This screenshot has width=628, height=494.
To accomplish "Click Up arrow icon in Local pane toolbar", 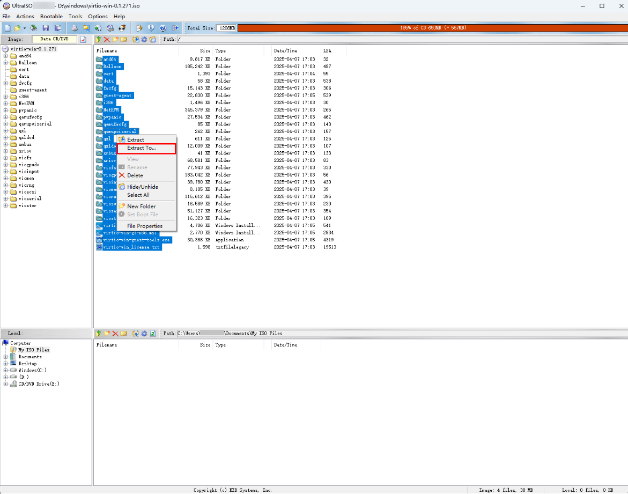I will tap(98, 333).
